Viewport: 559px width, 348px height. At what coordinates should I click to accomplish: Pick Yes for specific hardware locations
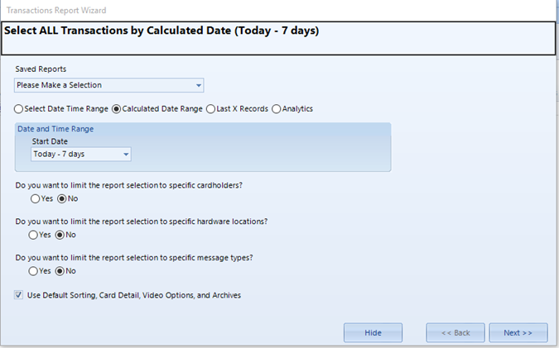tap(35, 235)
